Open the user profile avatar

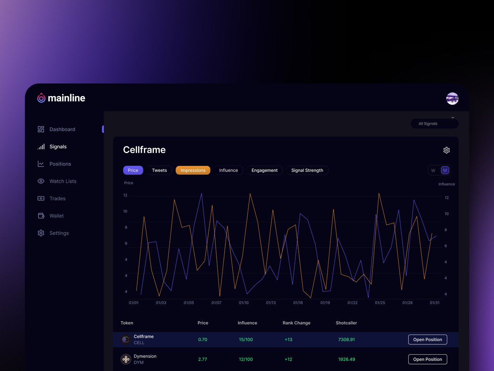pos(452,99)
